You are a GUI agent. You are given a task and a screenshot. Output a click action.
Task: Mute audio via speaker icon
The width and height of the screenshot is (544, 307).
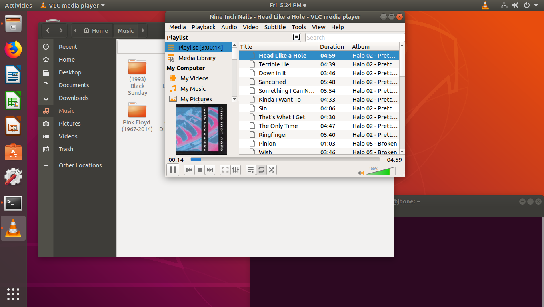tap(361, 173)
